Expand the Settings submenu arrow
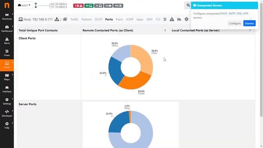The image size is (263, 148). tap(13, 99)
